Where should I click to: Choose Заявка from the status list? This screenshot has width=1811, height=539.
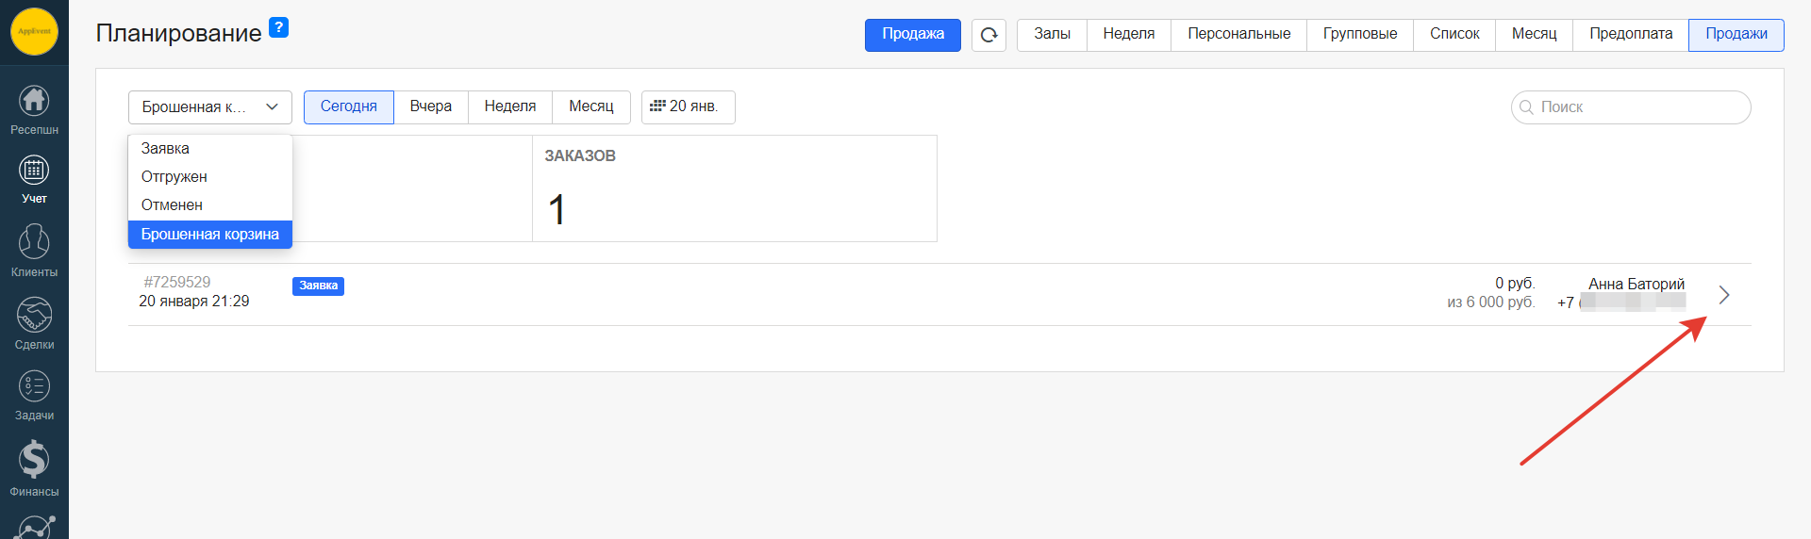166,149
